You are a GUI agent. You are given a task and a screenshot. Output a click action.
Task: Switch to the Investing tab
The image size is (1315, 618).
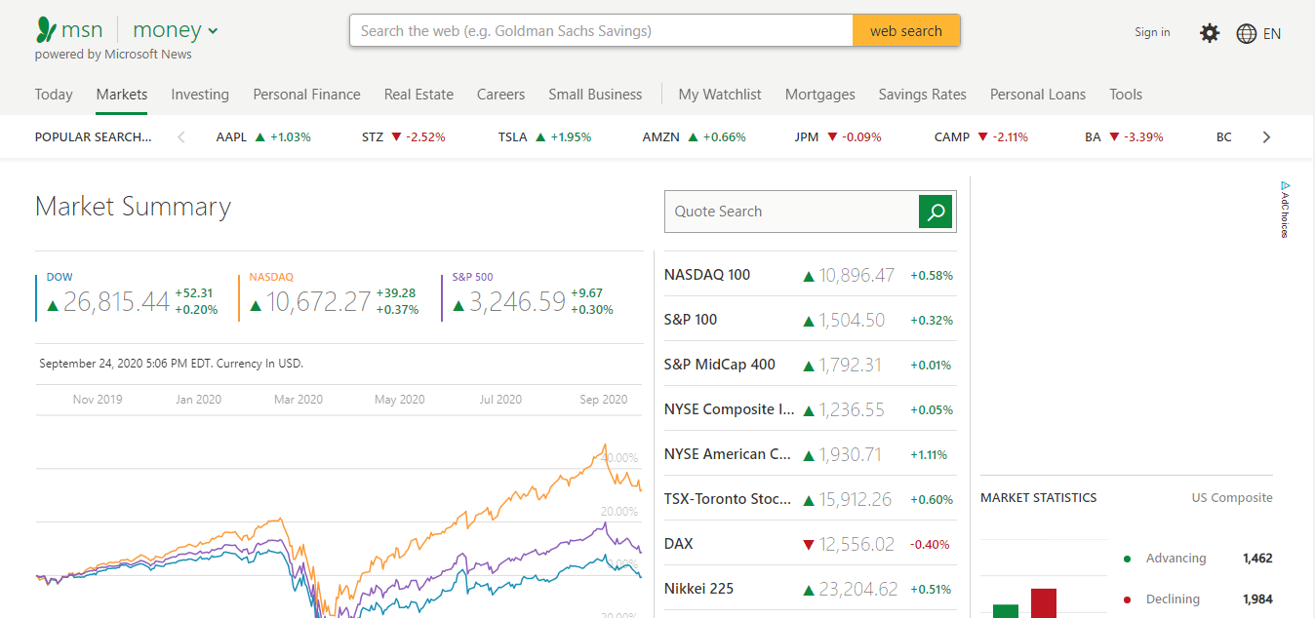tap(200, 94)
